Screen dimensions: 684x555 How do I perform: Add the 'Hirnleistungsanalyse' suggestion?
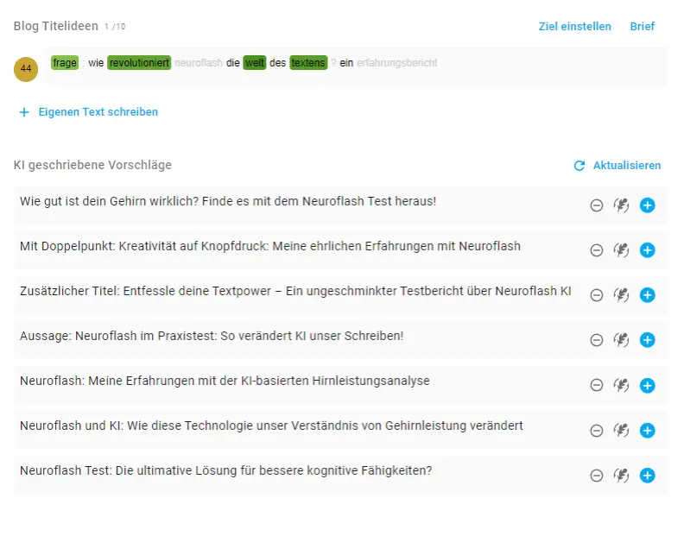pyautogui.click(x=648, y=386)
